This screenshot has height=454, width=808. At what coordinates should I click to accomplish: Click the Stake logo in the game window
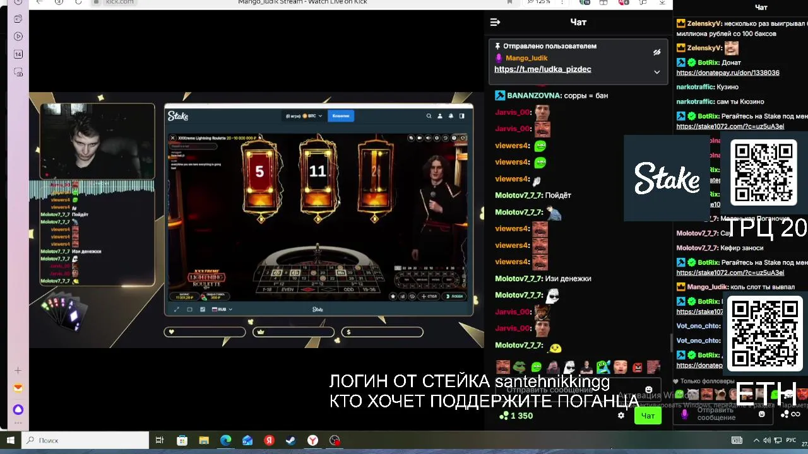point(178,116)
